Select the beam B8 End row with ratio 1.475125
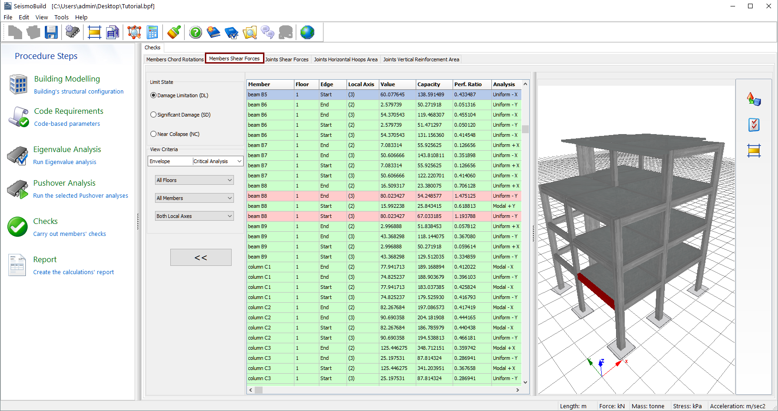Image resolution: width=778 pixels, height=411 pixels. pyautogui.click(x=383, y=196)
